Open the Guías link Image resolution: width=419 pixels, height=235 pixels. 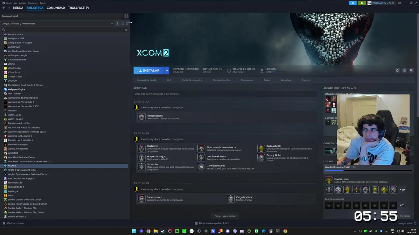[267, 80]
